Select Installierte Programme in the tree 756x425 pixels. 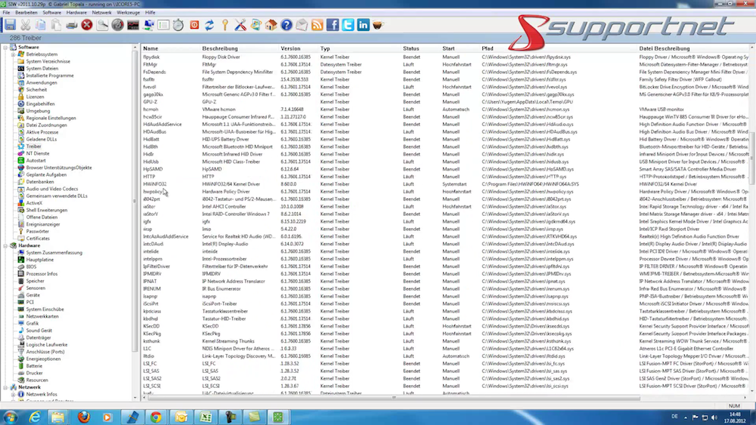click(x=50, y=75)
